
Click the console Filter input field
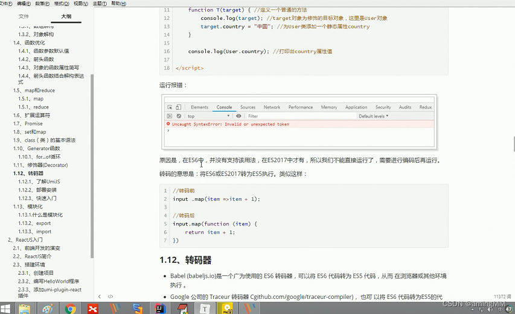[301, 116]
